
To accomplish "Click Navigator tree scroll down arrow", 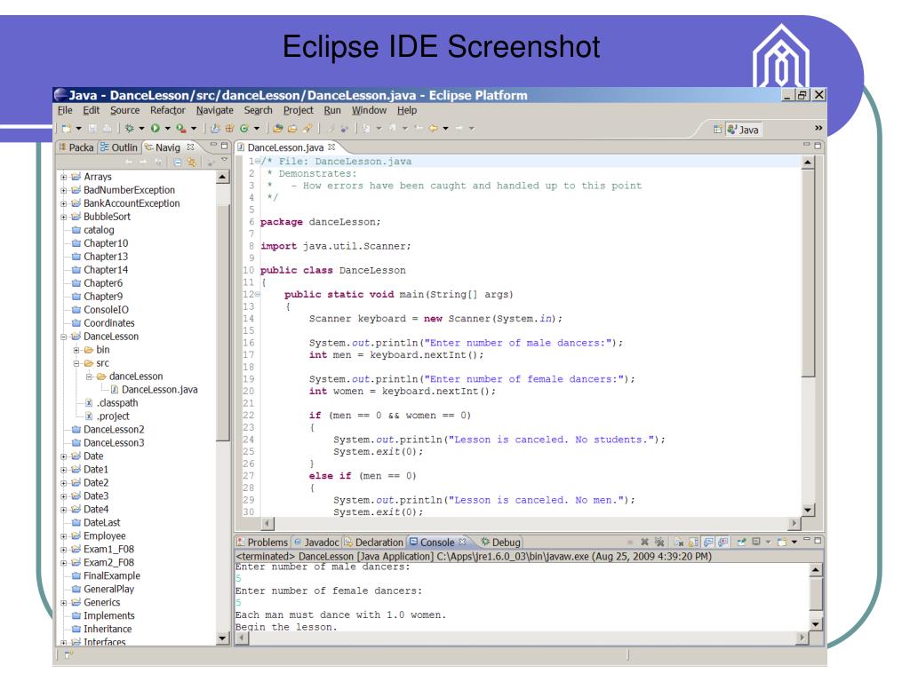I will 222,638.
